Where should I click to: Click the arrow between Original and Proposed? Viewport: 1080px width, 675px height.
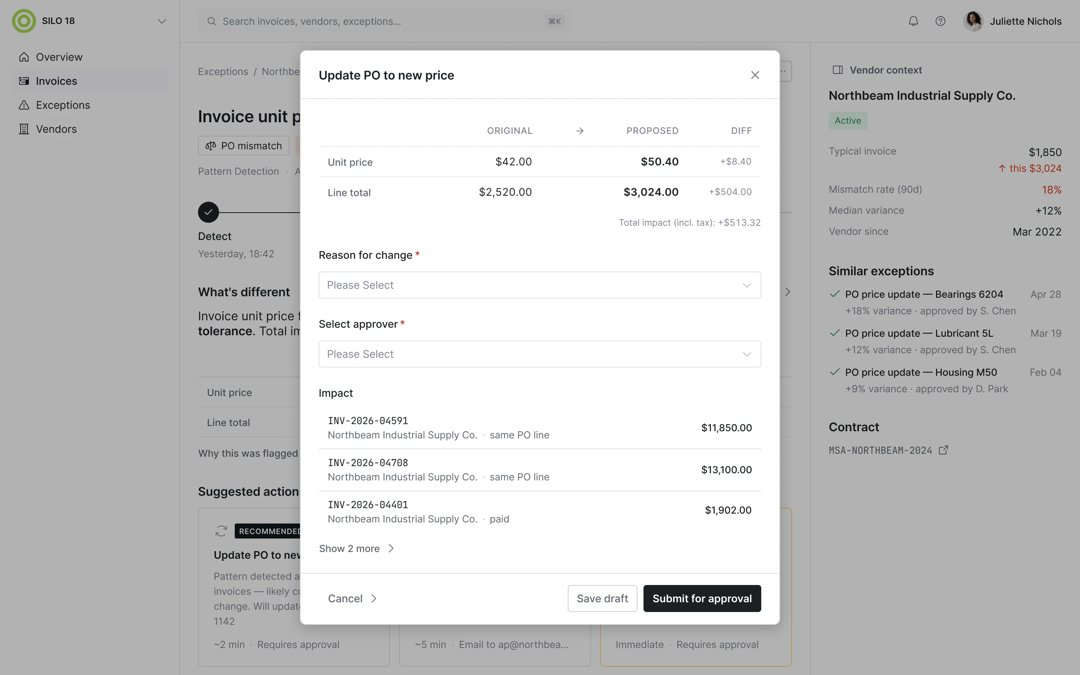click(580, 131)
